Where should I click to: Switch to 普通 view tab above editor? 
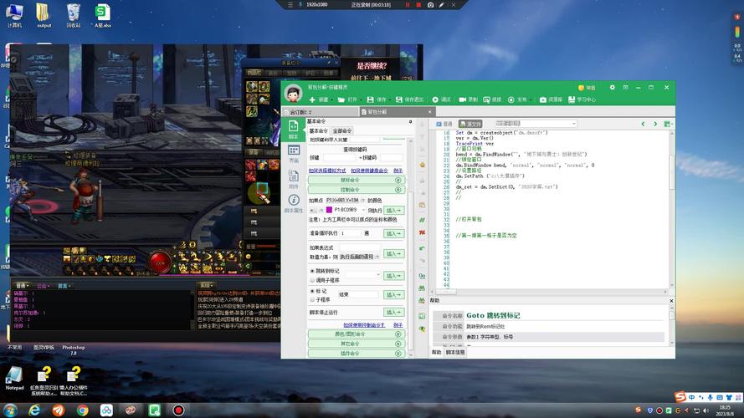point(444,124)
